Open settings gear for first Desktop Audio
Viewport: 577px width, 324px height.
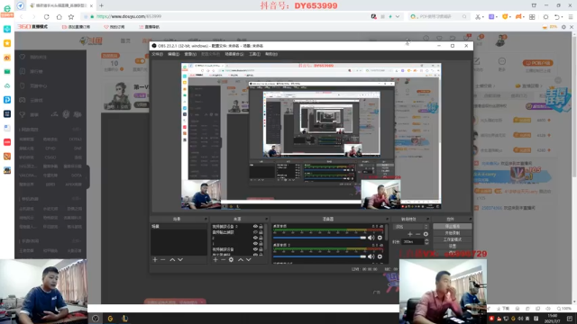click(x=380, y=238)
